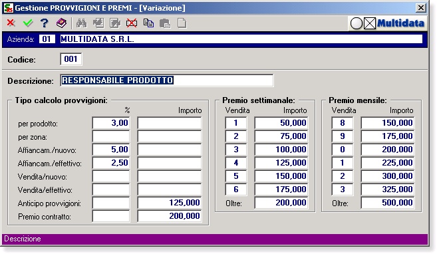The image size is (437, 254).
Task: Click the Multidata logo
Action: point(401,23)
